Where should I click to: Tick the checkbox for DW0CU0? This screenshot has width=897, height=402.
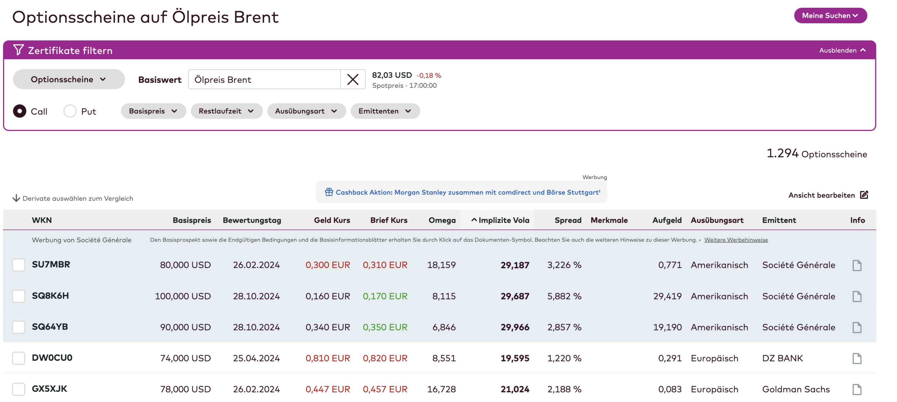(x=19, y=358)
